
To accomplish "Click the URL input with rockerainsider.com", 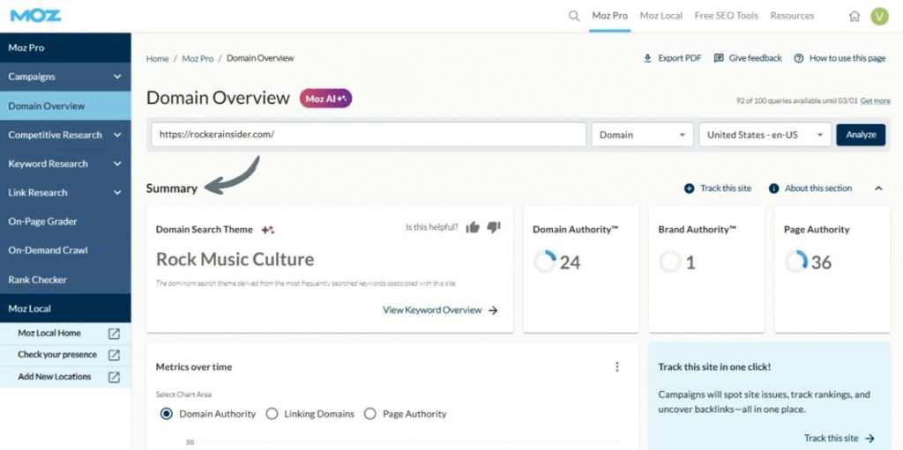I will click(369, 135).
